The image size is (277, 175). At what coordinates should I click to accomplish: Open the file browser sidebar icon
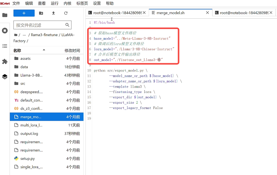5,15
